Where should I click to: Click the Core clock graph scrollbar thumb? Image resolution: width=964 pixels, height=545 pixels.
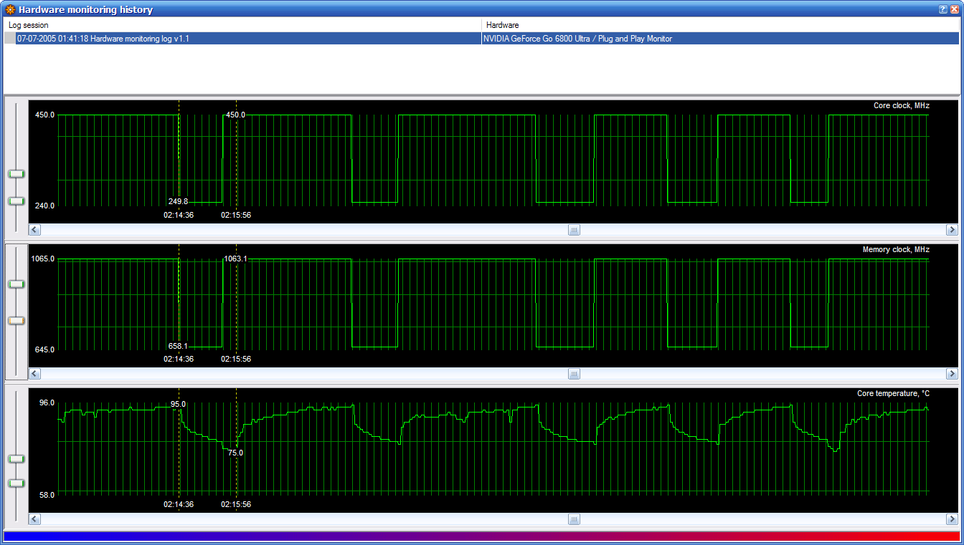[x=574, y=230]
